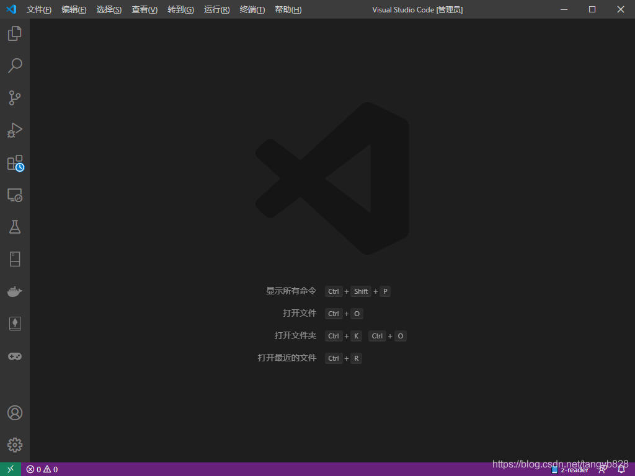Image resolution: width=635 pixels, height=476 pixels.
Task: Minimize the Visual Studio Code window
Action: point(564,9)
